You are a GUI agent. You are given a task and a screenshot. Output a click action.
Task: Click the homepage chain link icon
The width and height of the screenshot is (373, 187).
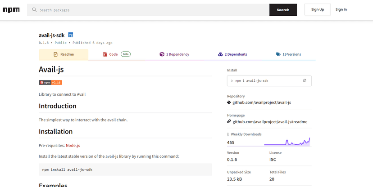(x=229, y=122)
